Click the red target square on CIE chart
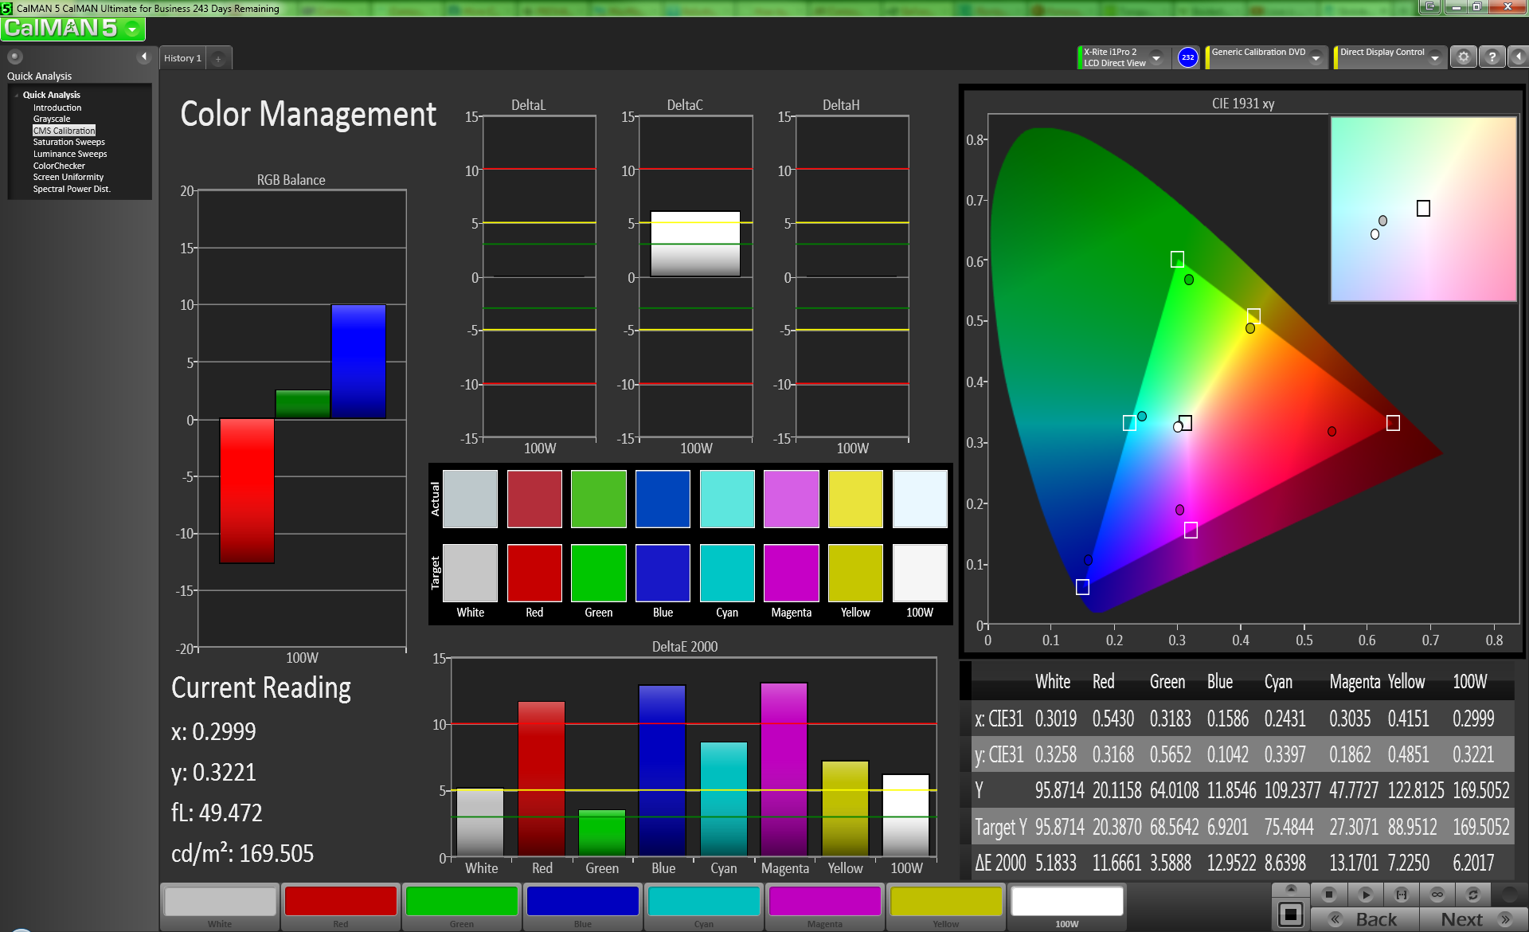The height and width of the screenshot is (932, 1529). click(1393, 423)
